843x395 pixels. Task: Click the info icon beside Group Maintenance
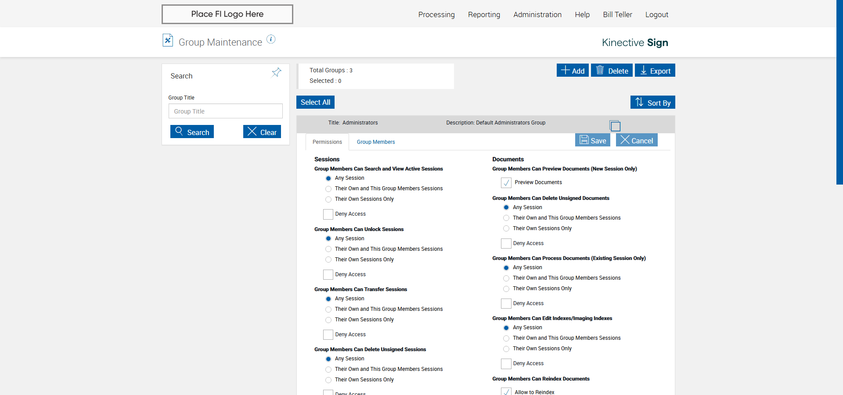click(x=271, y=39)
